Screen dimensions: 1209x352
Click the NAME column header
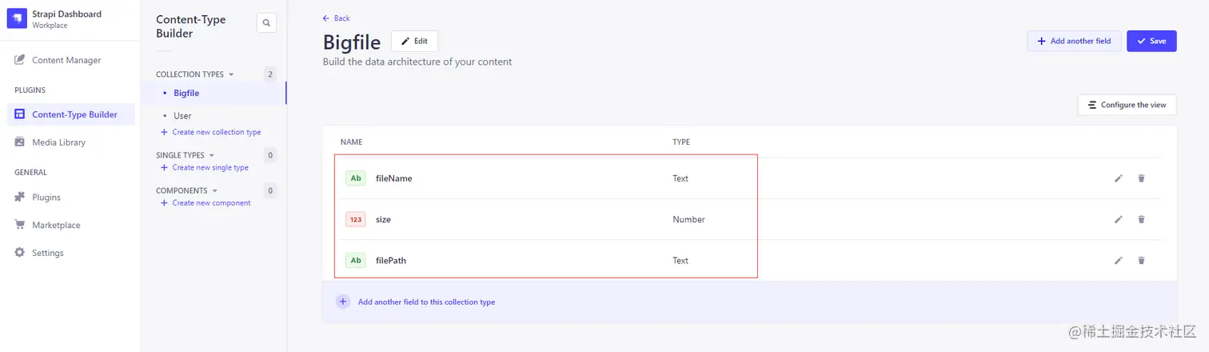[351, 142]
